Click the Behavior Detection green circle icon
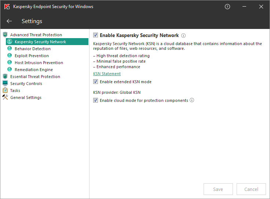 tap(10, 49)
